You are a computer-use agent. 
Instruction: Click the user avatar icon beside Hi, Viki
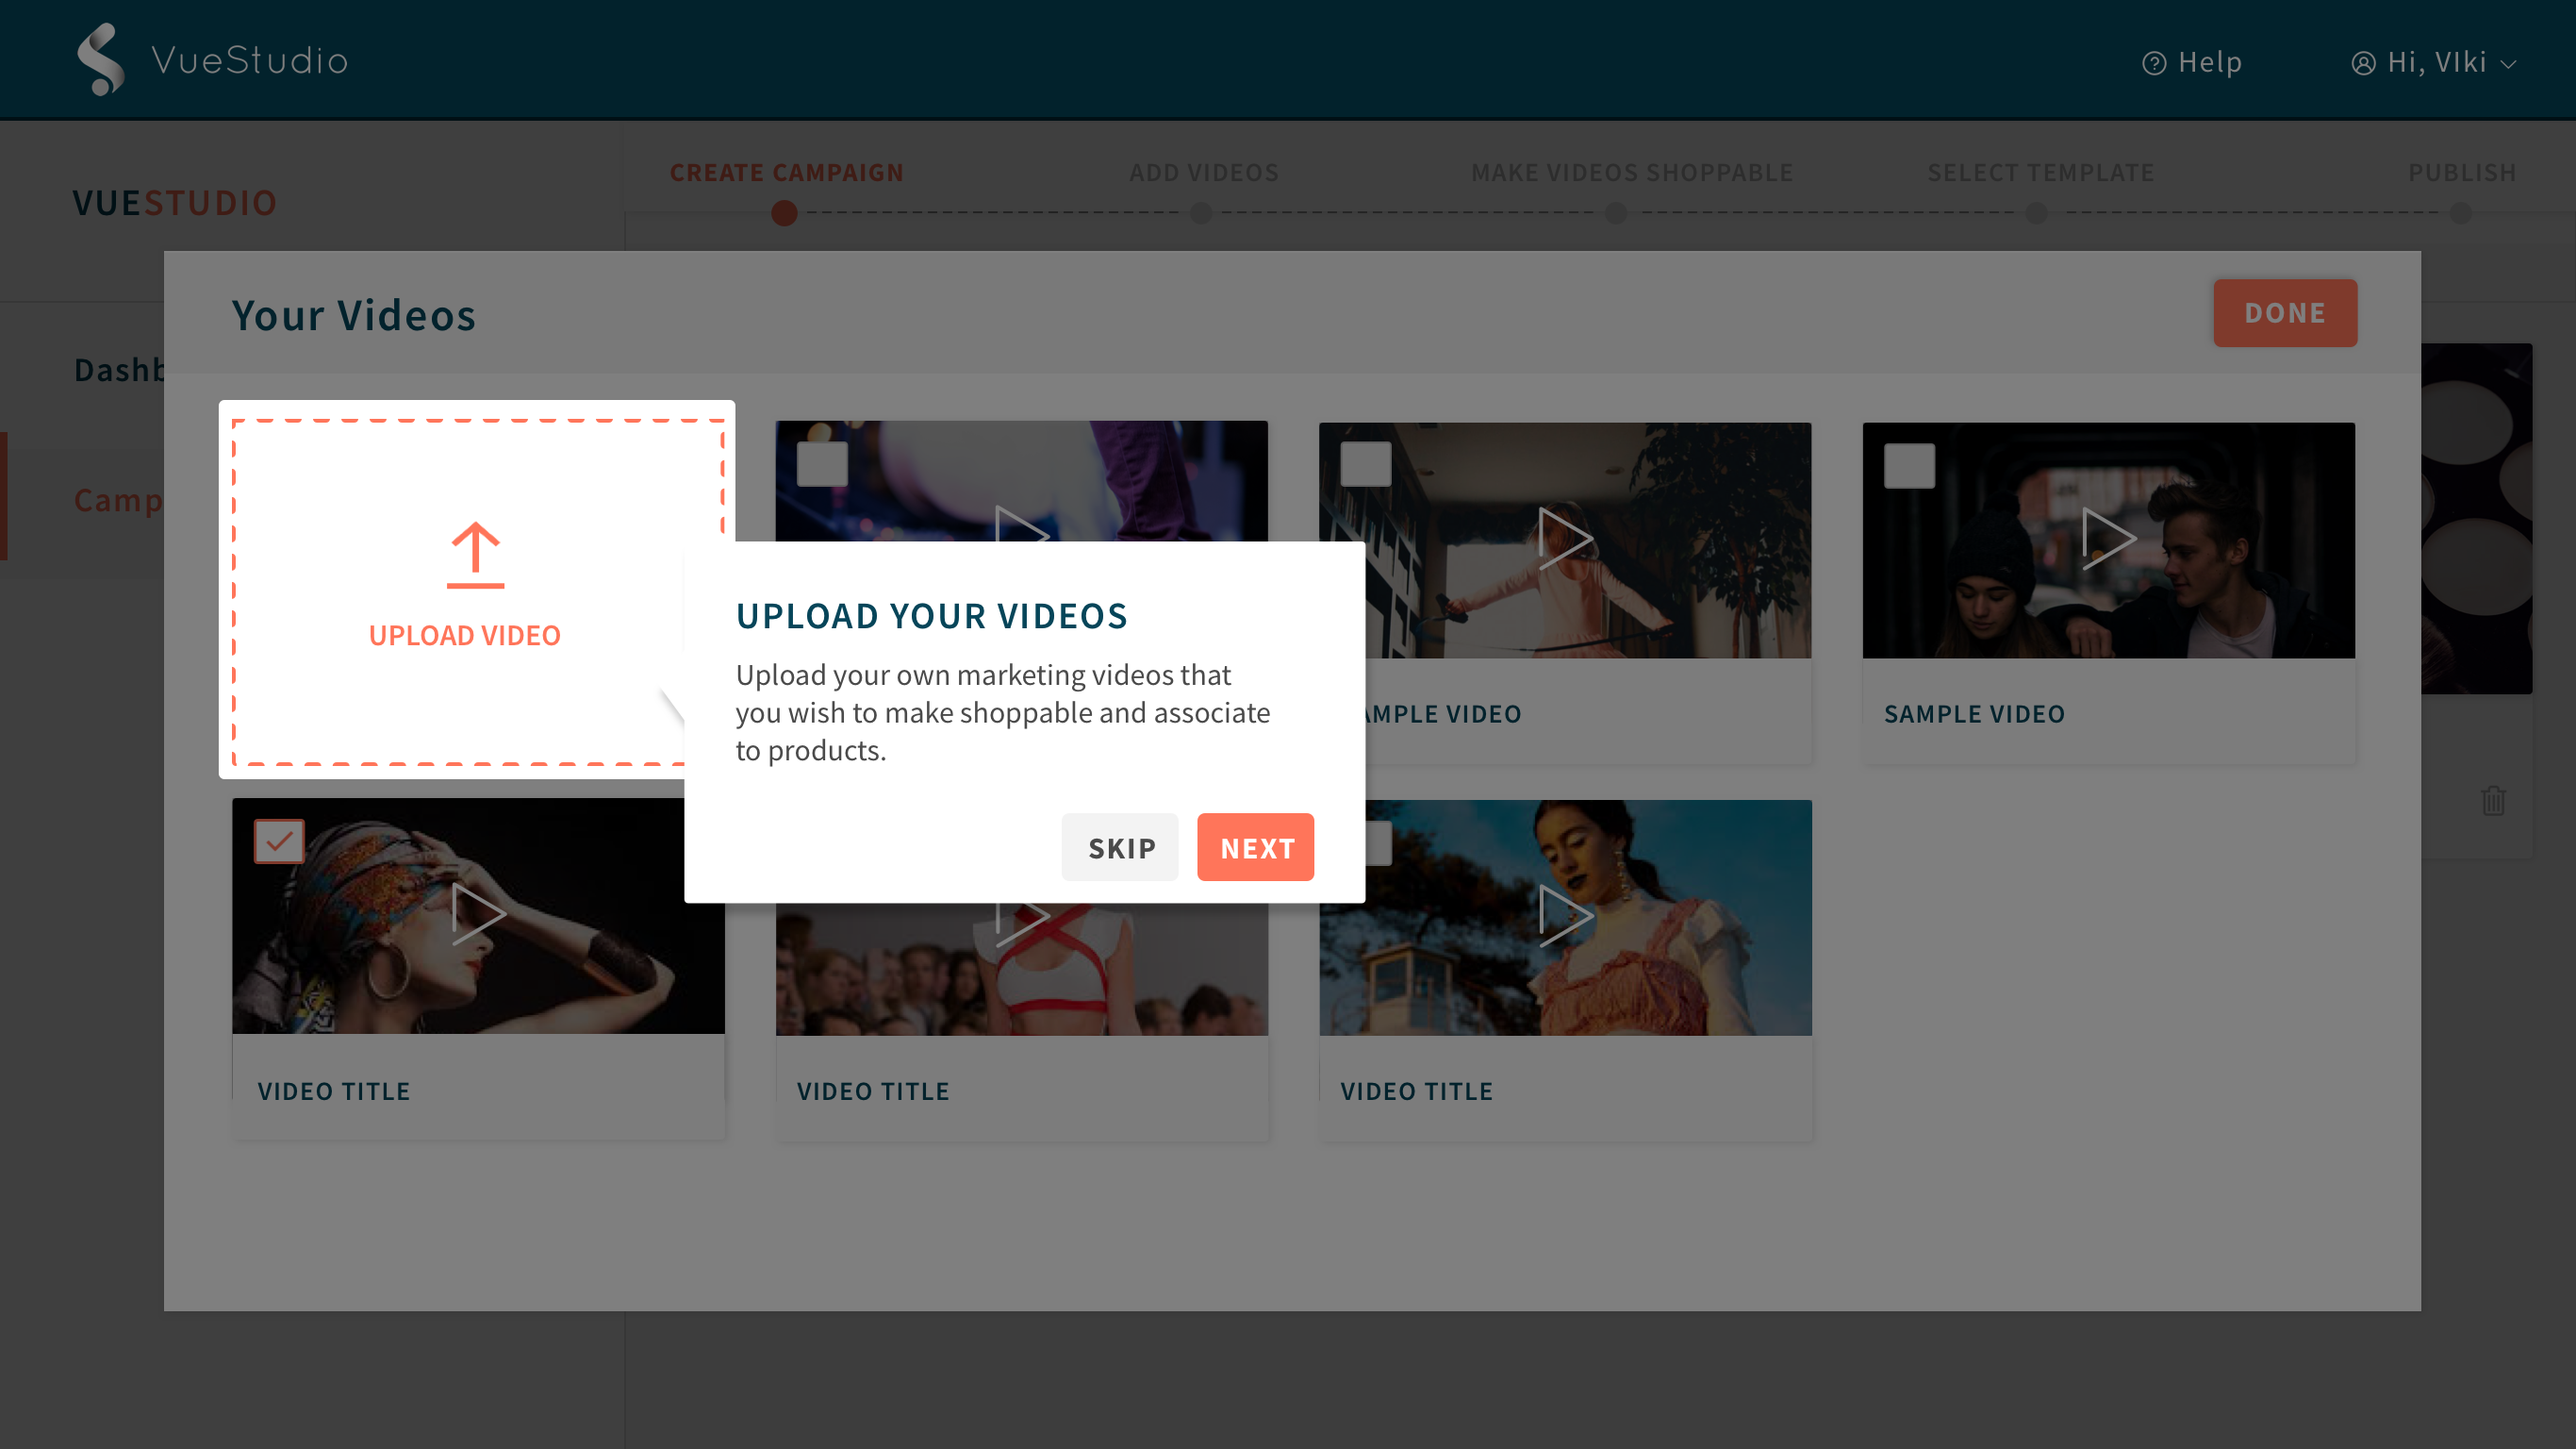2363,63
